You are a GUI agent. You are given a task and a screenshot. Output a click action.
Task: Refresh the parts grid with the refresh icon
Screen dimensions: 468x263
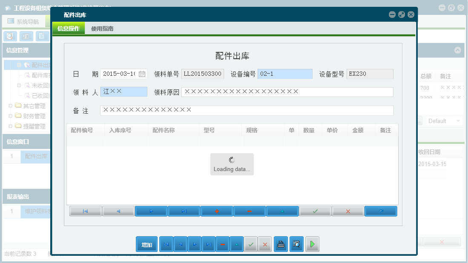(381, 211)
